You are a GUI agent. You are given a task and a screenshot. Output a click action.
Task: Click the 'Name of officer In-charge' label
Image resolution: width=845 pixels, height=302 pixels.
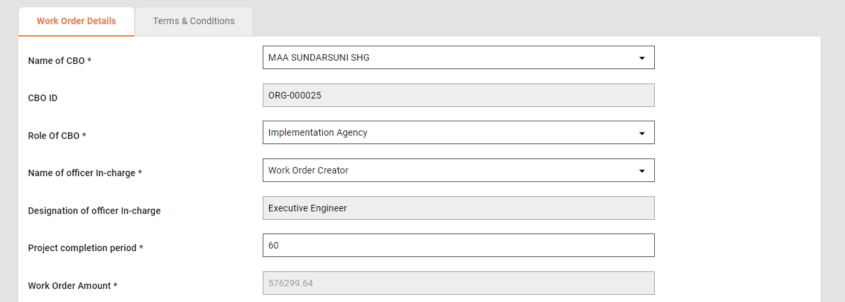coord(82,173)
